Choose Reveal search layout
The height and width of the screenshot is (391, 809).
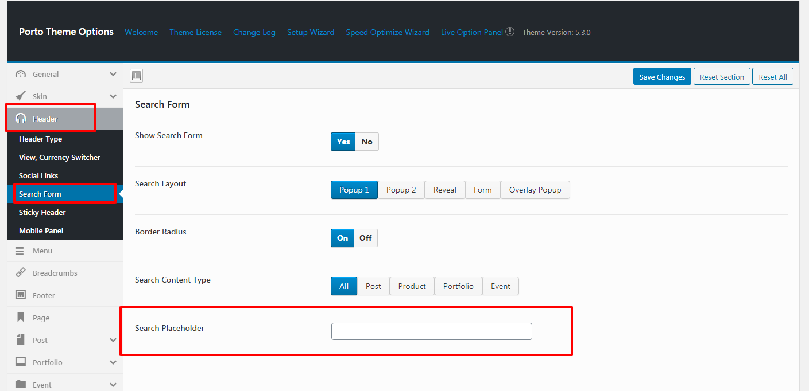pyautogui.click(x=445, y=190)
